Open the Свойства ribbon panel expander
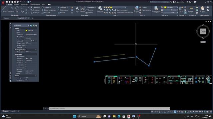The height and width of the screenshot is (119, 213). click(x=164, y=15)
